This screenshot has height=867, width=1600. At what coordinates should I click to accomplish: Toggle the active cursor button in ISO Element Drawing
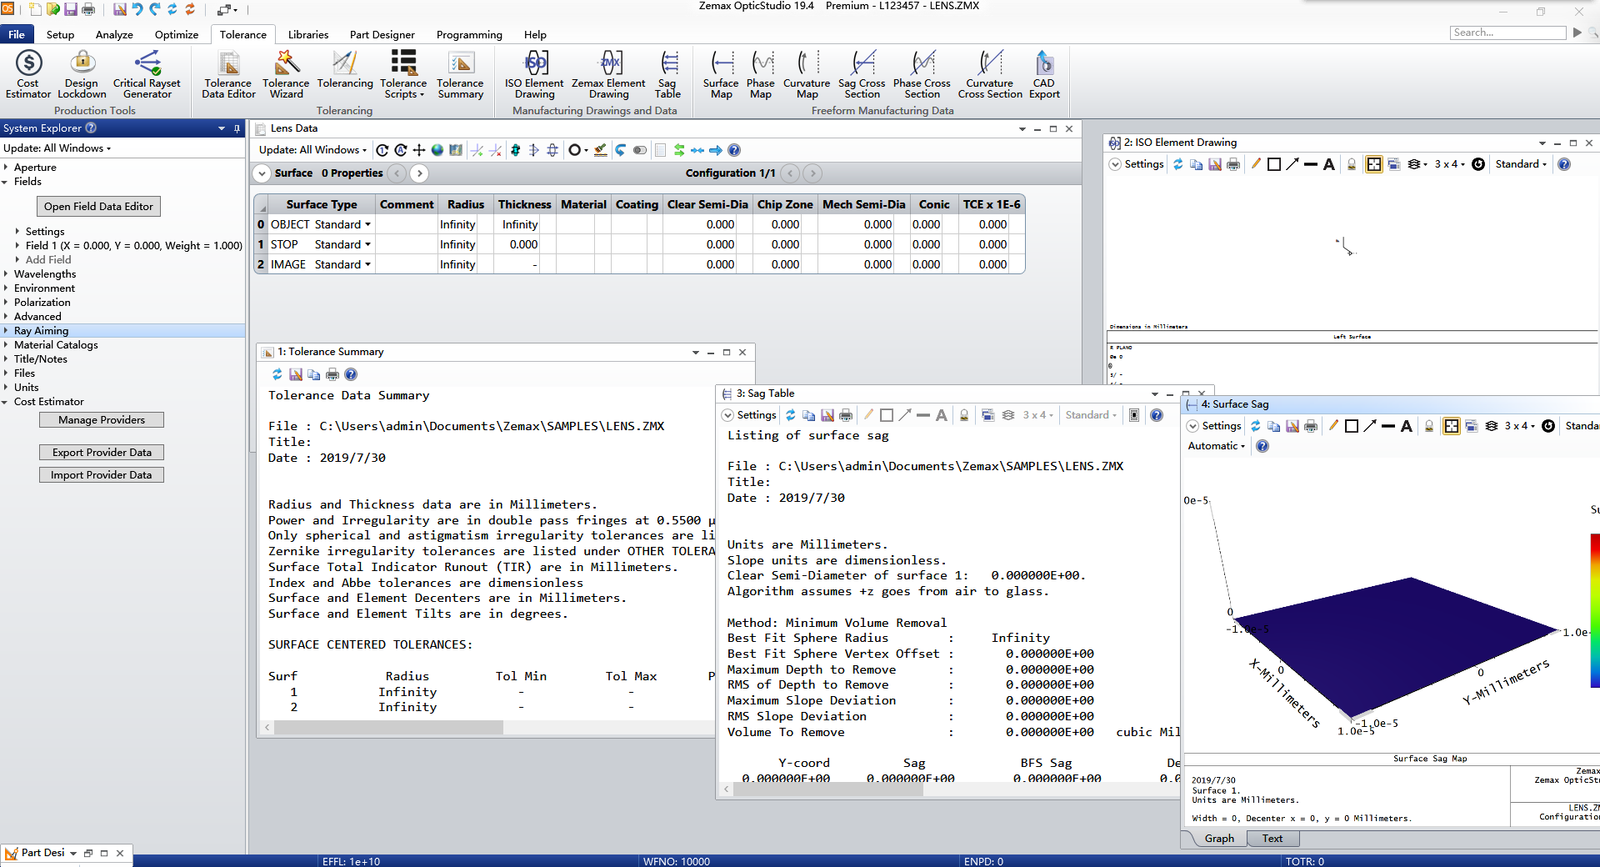tap(1373, 164)
